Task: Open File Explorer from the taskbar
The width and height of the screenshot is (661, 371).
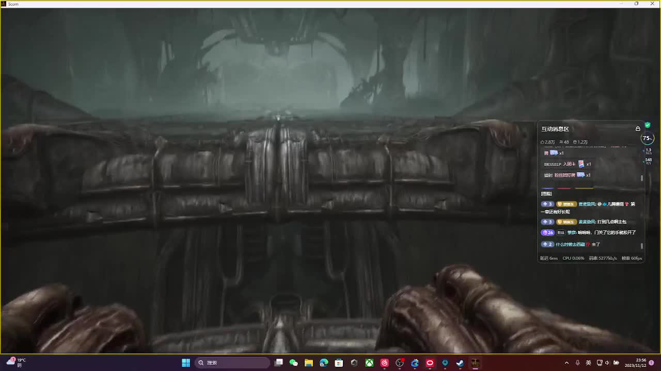Action: (x=309, y=363)
